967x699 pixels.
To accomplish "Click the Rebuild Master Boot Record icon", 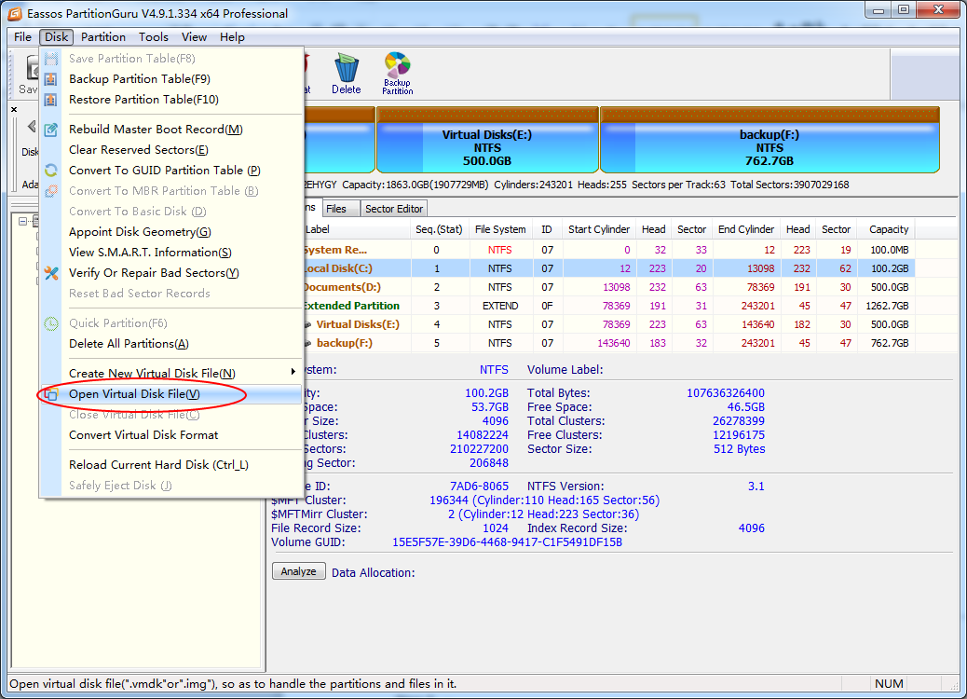I will click(x=51, y=130).
